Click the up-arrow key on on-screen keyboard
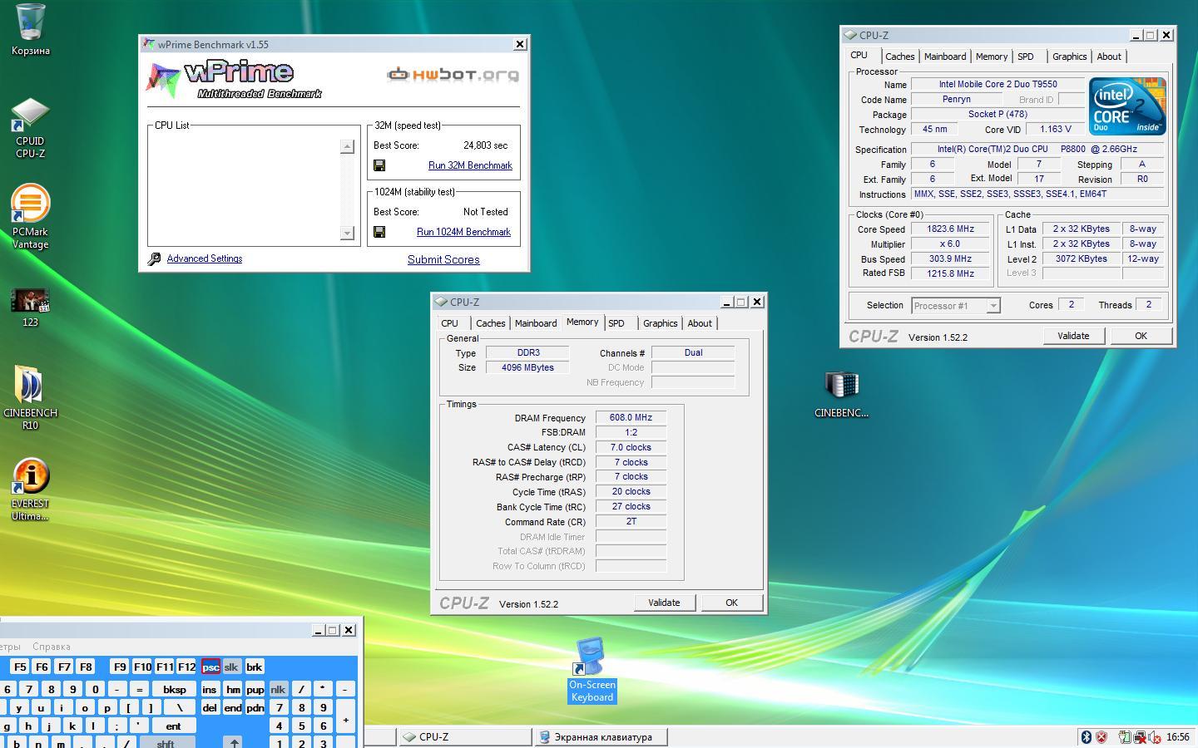The image size is (1198, 748). pyautogui.click(x=235, y=743)
